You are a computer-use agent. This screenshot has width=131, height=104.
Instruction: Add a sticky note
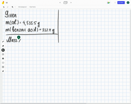click(3, 54)
